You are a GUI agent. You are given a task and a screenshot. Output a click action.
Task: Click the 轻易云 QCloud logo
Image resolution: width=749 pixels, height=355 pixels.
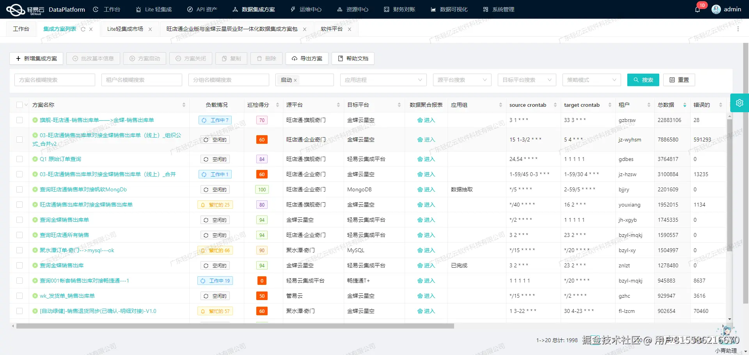(x=16, y=9)
